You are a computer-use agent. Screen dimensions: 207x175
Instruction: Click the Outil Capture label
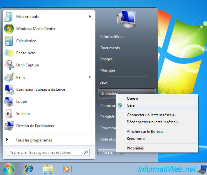click(x=28, y=65)
